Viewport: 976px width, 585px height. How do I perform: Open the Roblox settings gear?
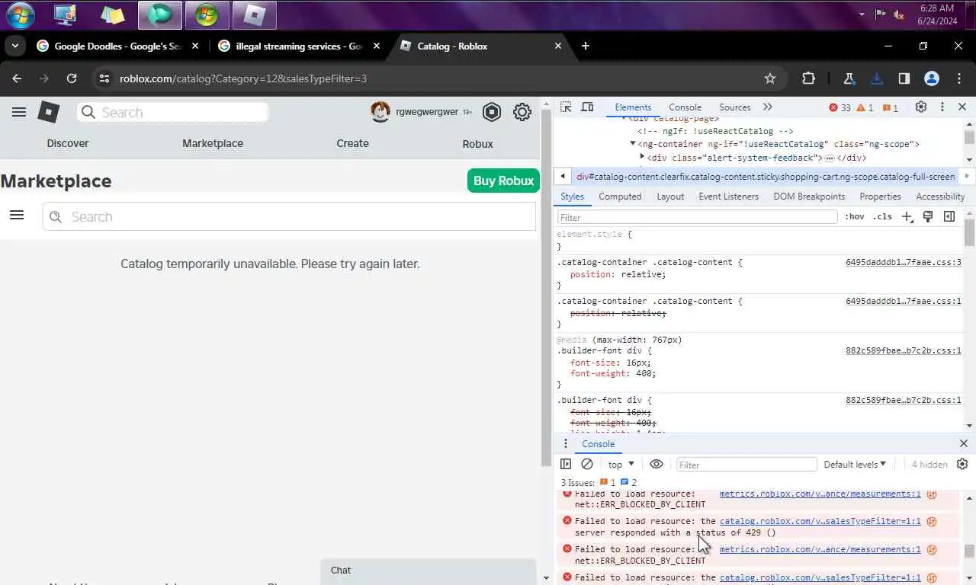coord(522,112)
